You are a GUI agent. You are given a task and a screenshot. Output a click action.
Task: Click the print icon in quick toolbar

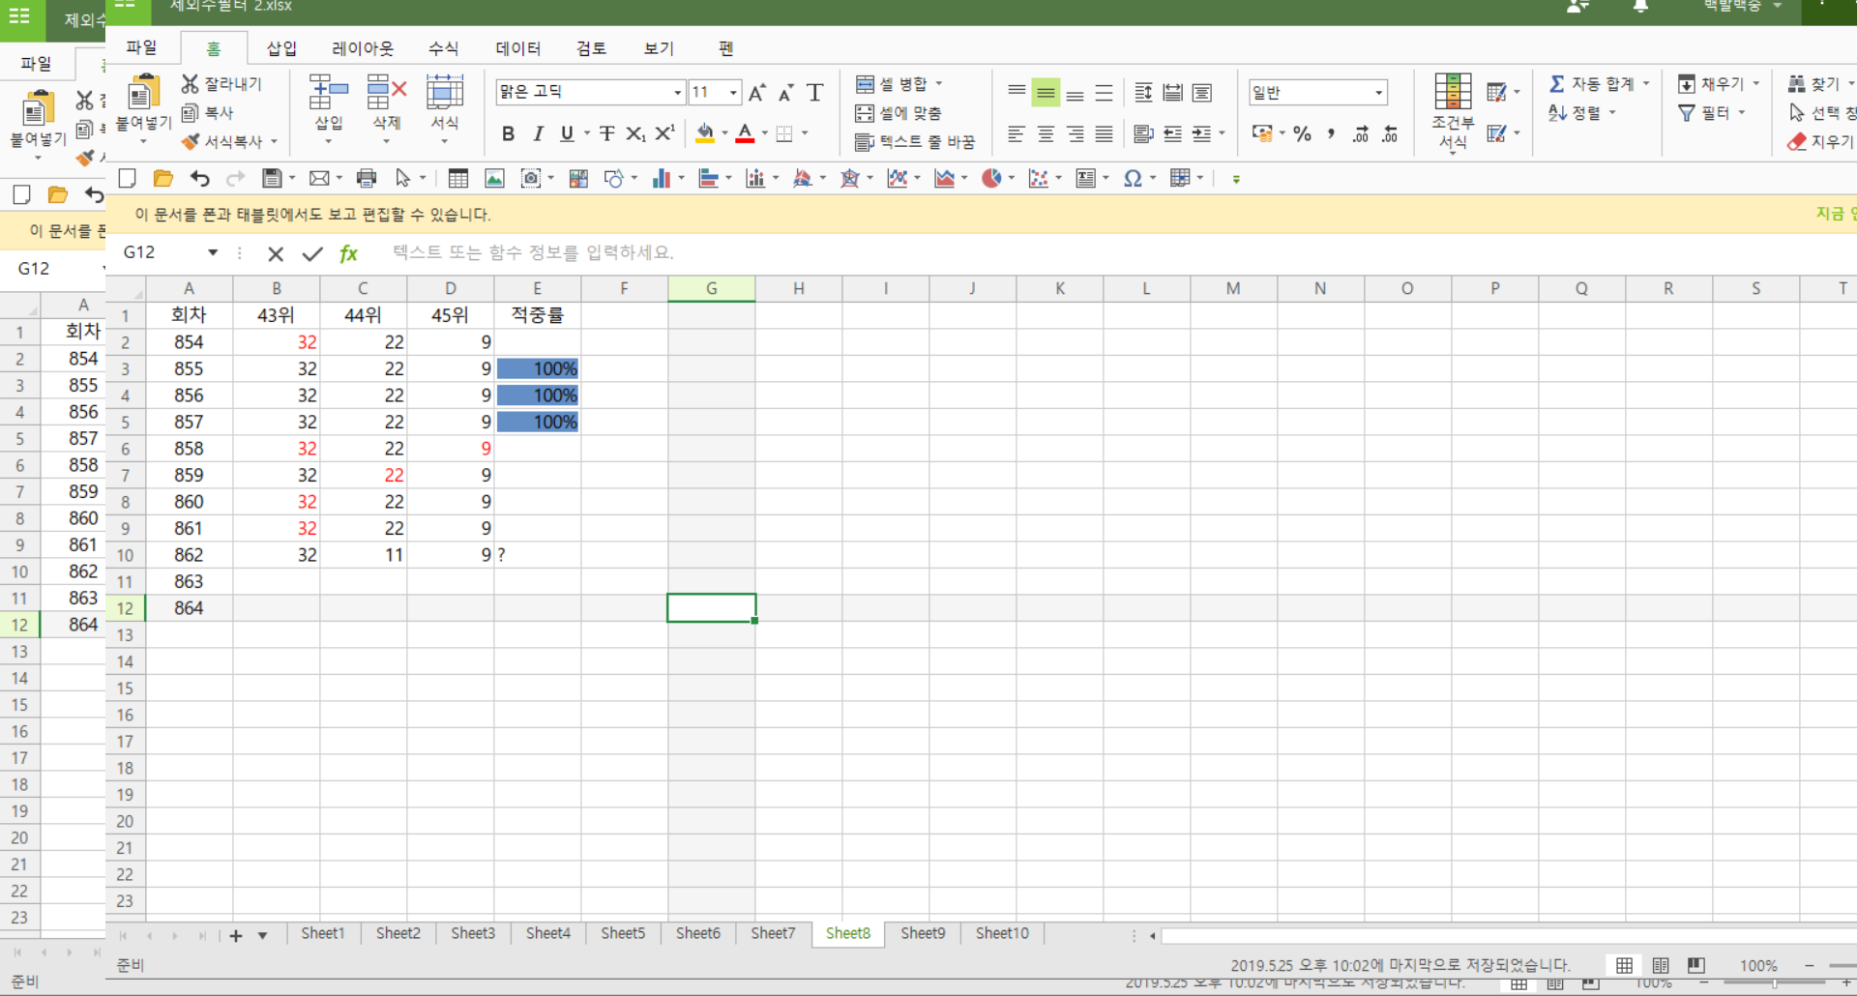click(x=366, y=178)
